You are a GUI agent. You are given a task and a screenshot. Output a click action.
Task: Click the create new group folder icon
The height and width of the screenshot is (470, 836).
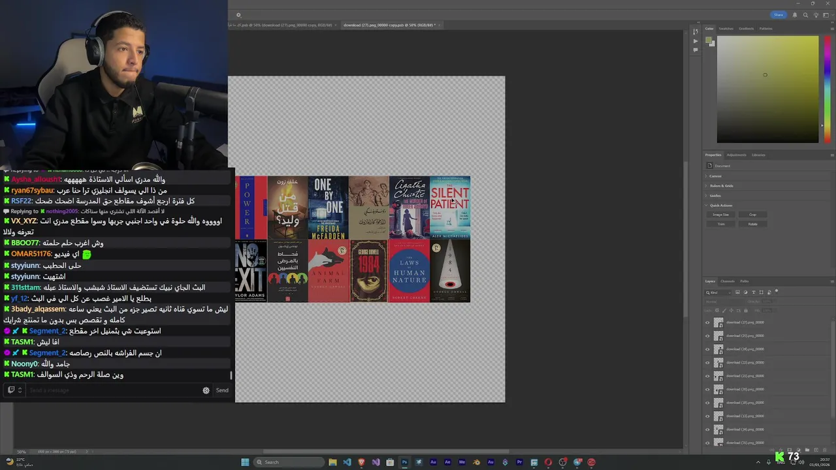point(807,450)
